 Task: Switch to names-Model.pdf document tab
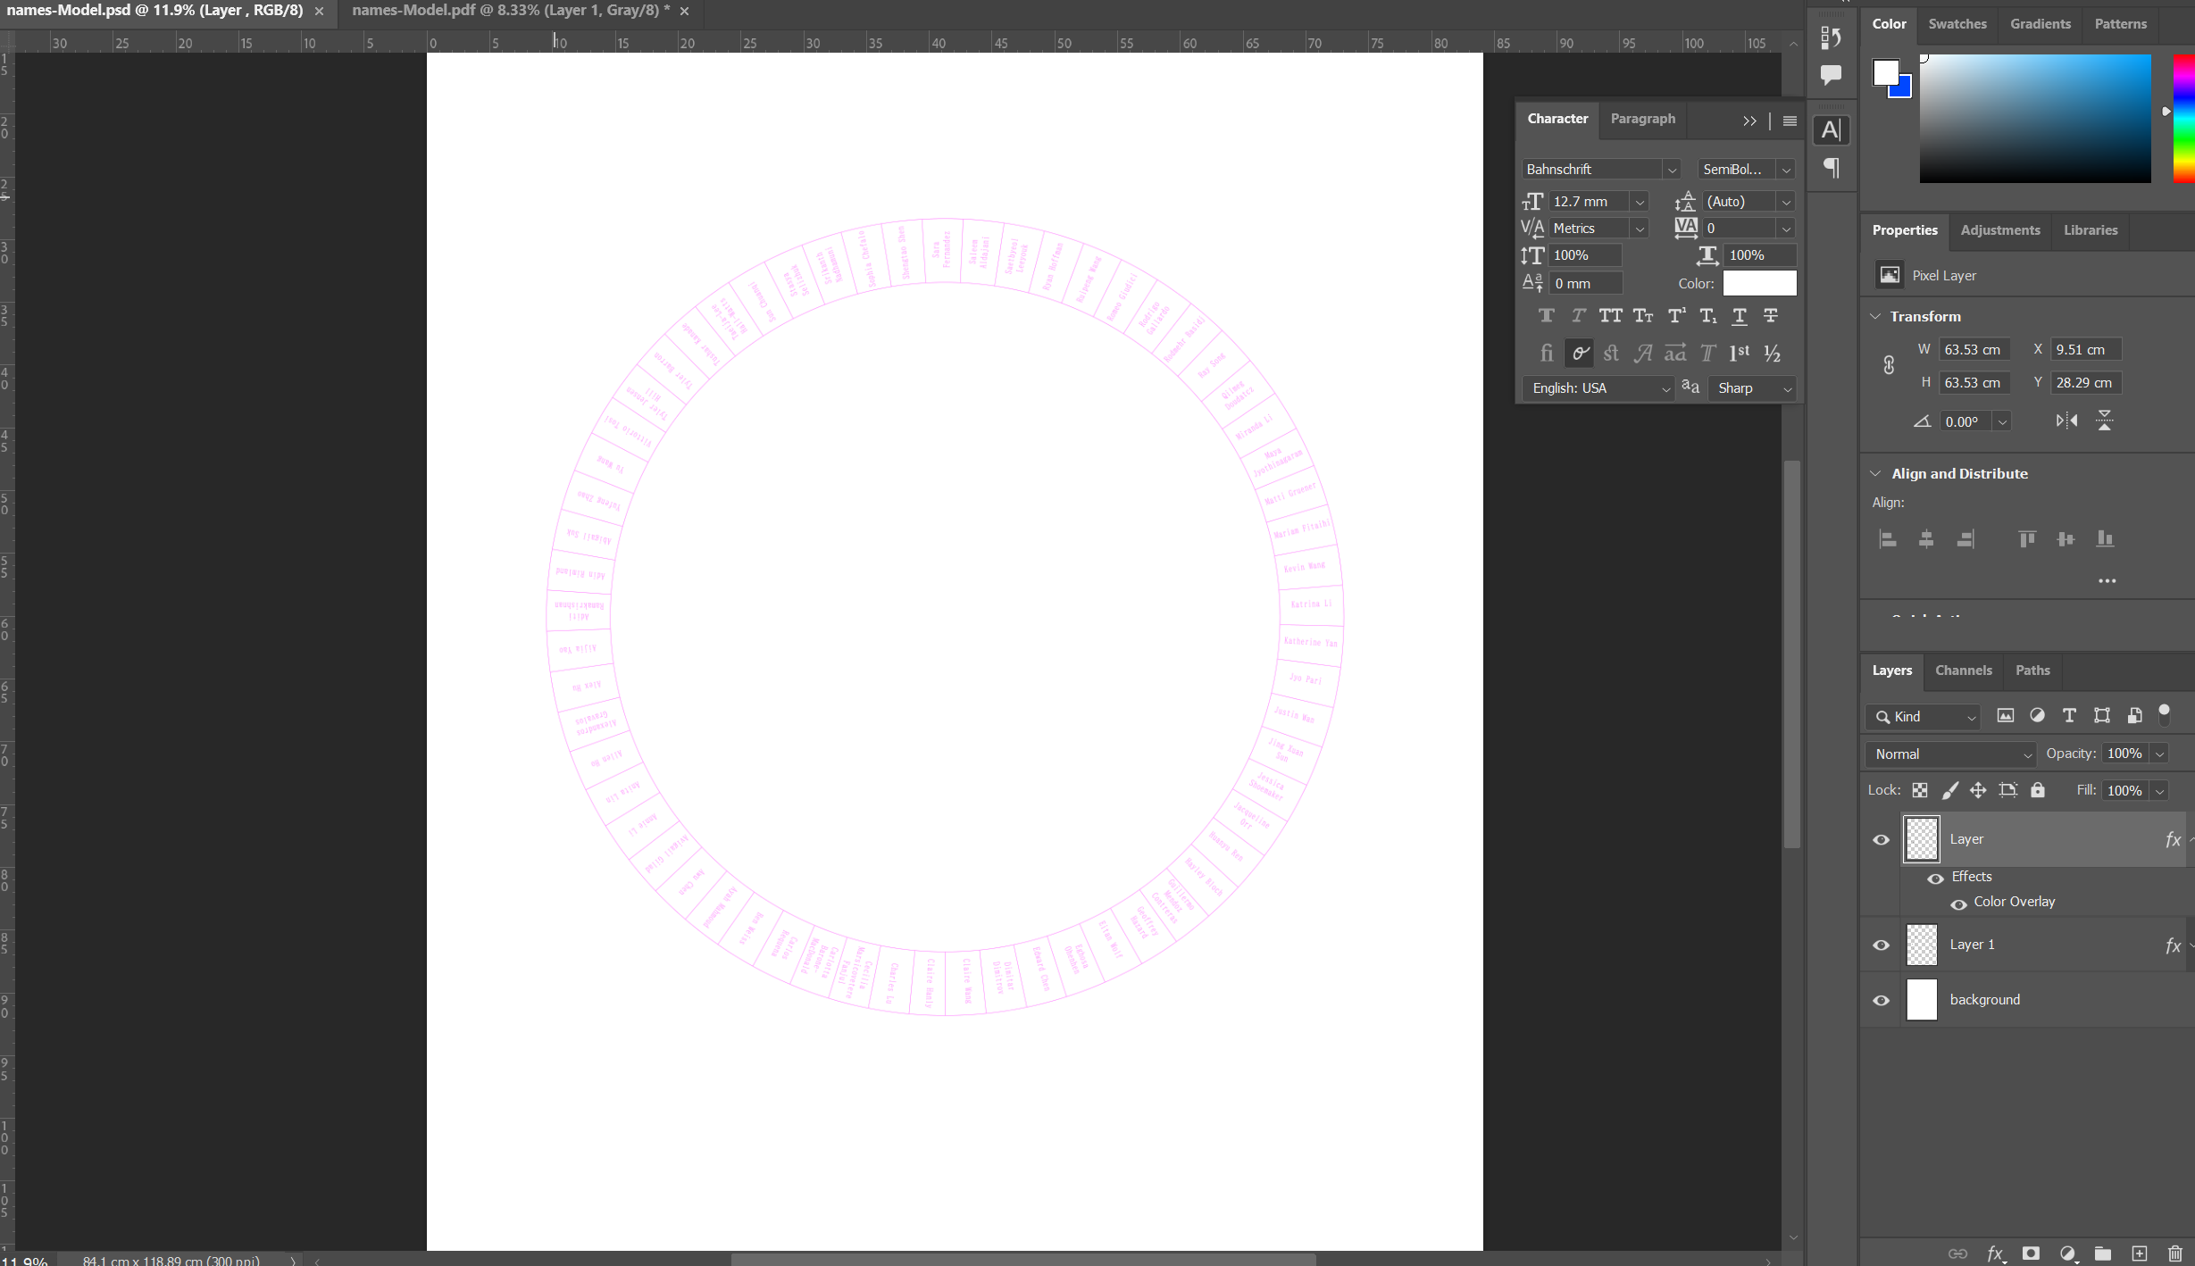[x=510, y=11]
